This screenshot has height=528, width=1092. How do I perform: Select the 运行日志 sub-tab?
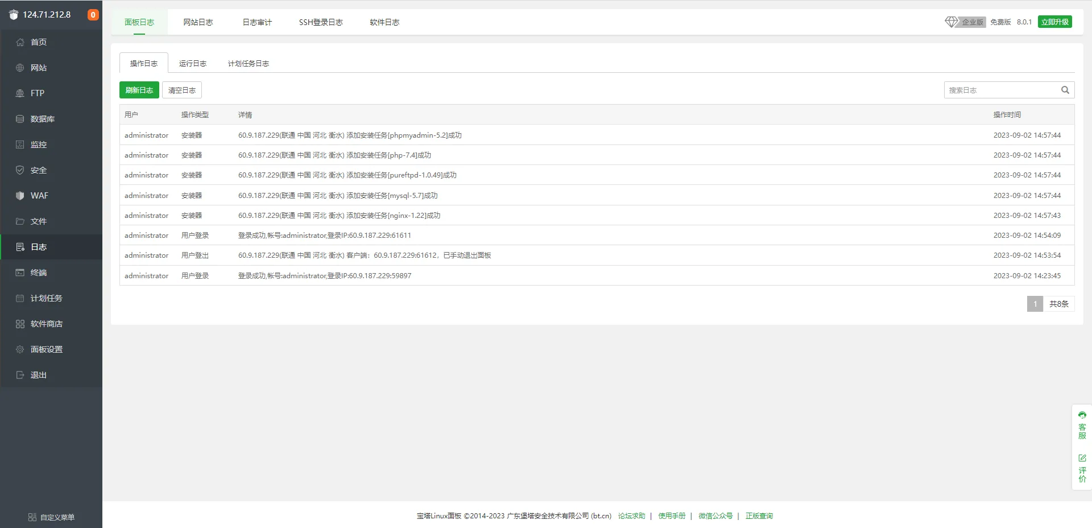click(x=193, y=63)
